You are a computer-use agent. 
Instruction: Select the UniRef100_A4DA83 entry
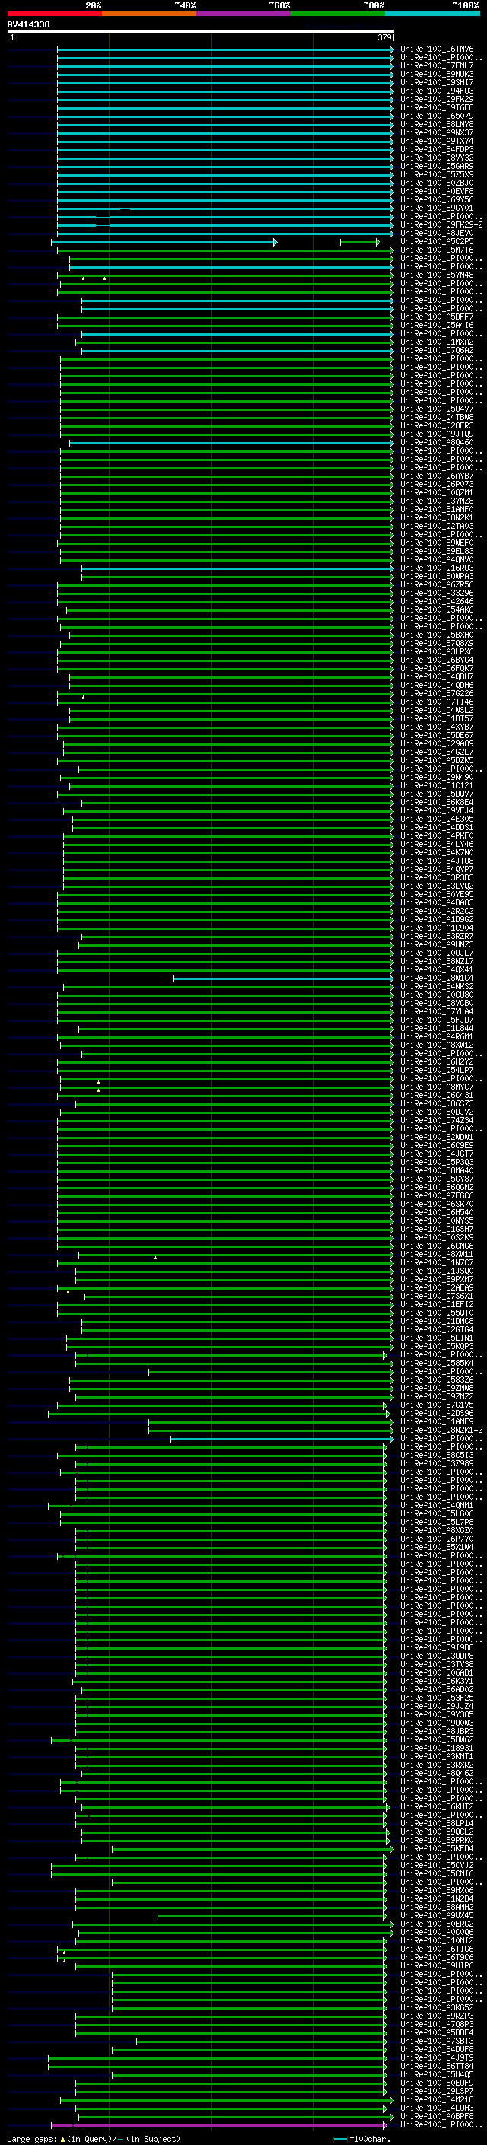[436, 902]
